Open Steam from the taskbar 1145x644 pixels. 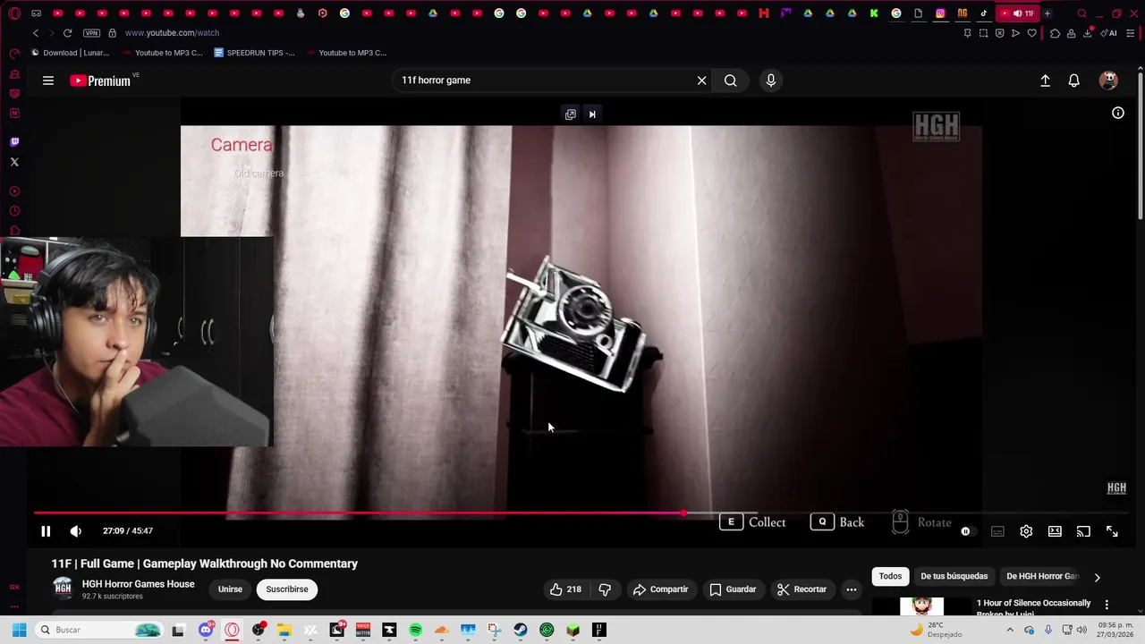tap(521, 630)
